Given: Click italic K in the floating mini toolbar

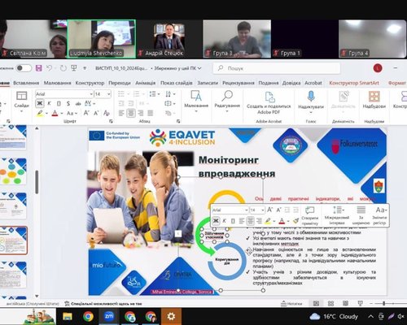Looking at the screenshot, I should click(224, 221).
